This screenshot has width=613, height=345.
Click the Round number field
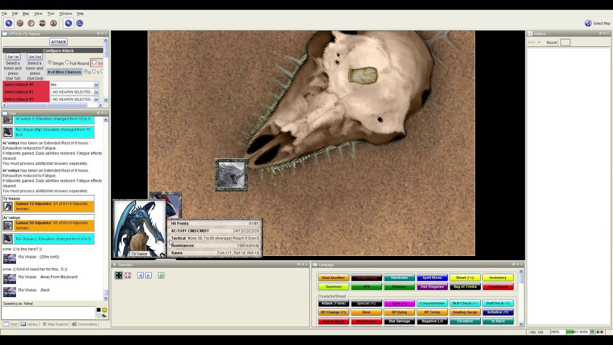pos(565,42)
